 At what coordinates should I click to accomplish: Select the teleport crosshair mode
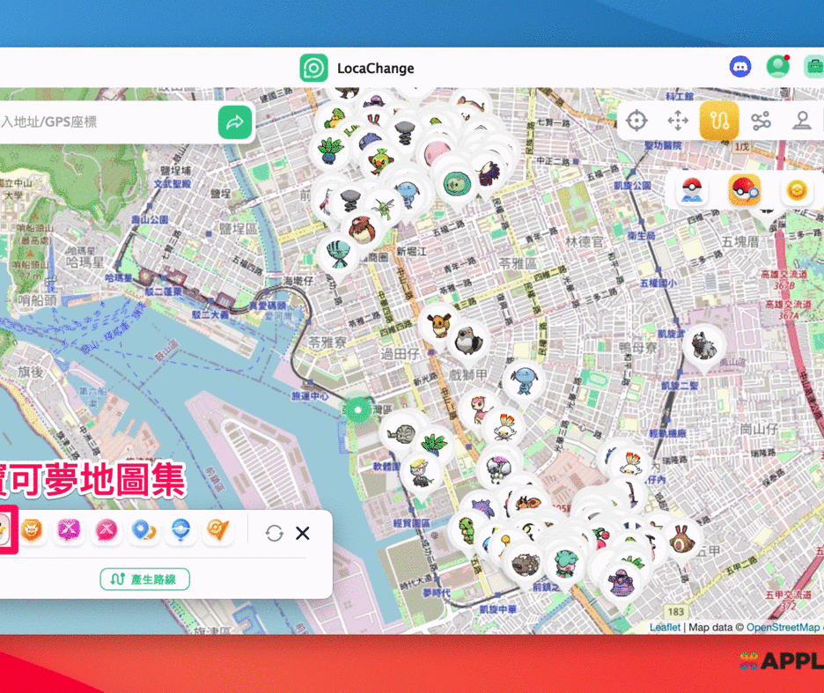tap(636, 122)
